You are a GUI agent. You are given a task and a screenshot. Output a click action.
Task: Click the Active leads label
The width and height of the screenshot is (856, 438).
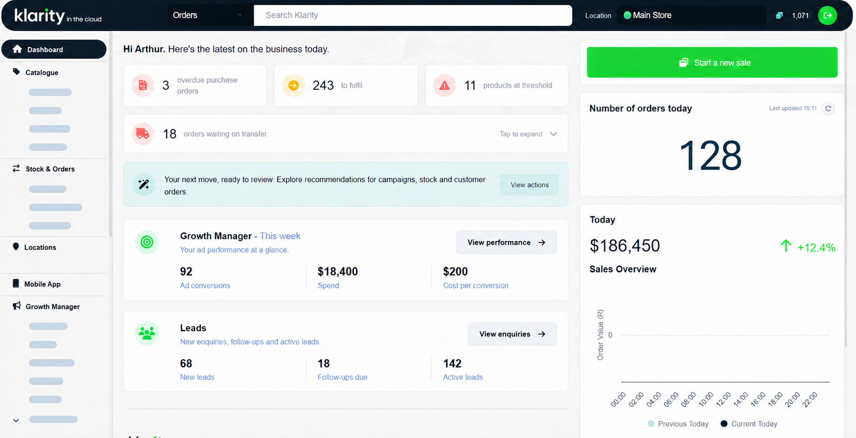463,377
